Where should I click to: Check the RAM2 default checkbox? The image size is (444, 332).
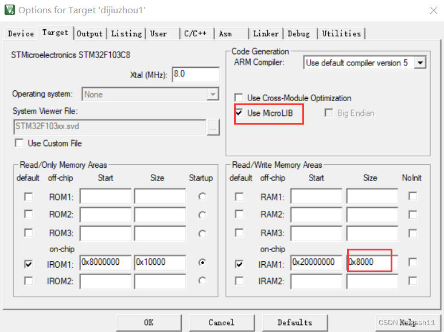[x=239, y=214]
